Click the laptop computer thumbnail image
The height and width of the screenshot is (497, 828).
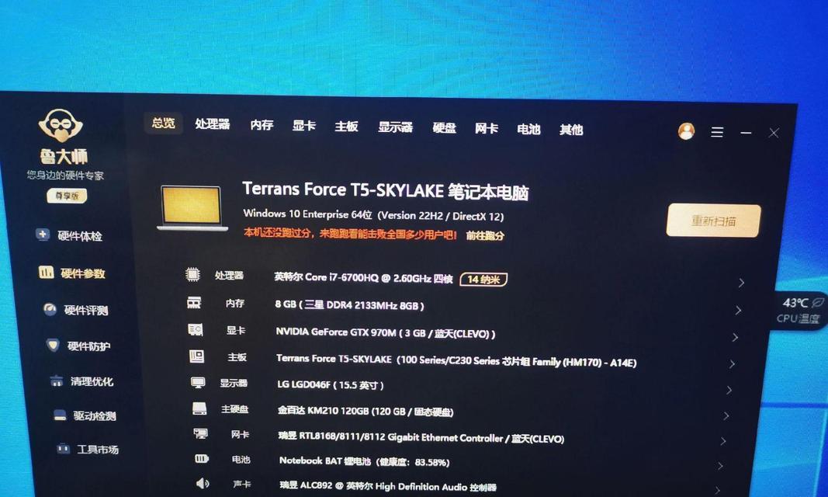(192, 208)
